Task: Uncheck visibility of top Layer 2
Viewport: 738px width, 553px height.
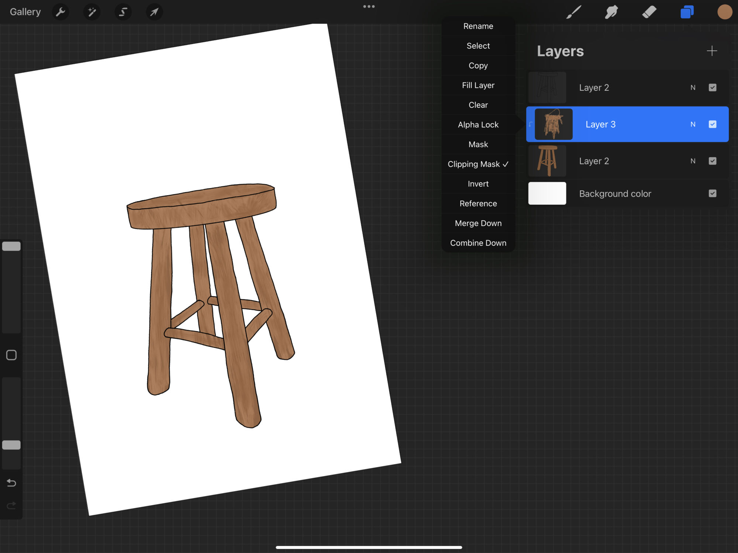Action: [713, 87]
